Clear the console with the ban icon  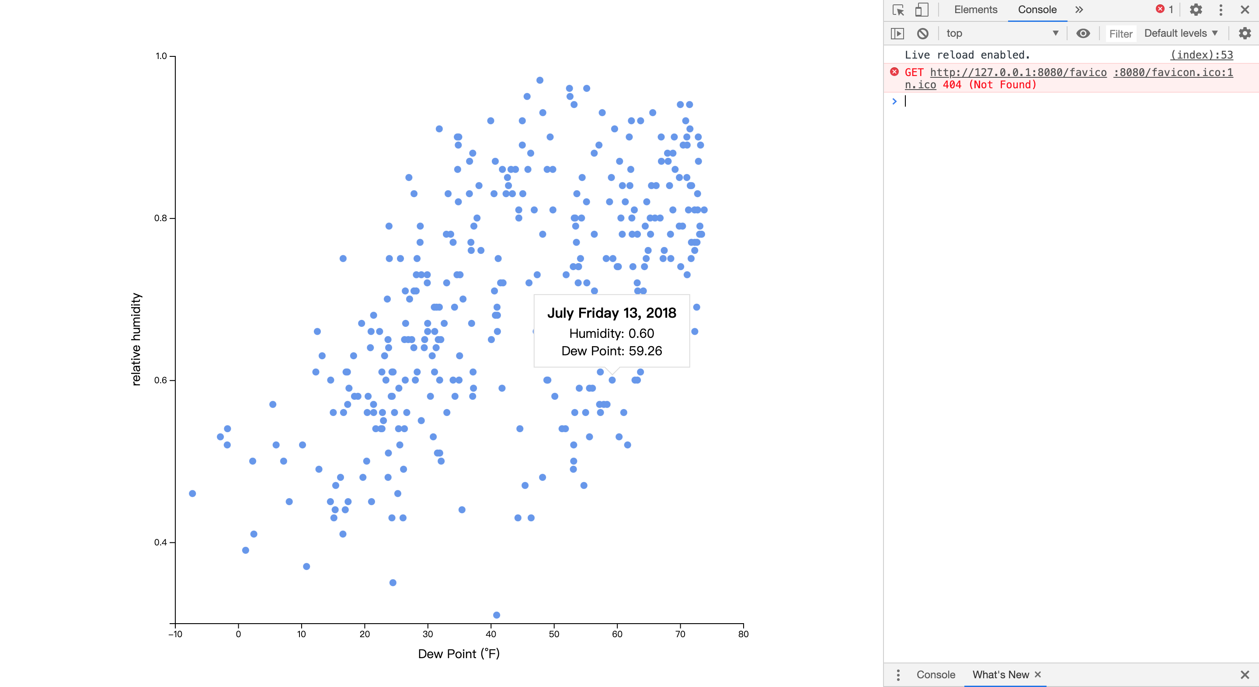tap(922, 33)
